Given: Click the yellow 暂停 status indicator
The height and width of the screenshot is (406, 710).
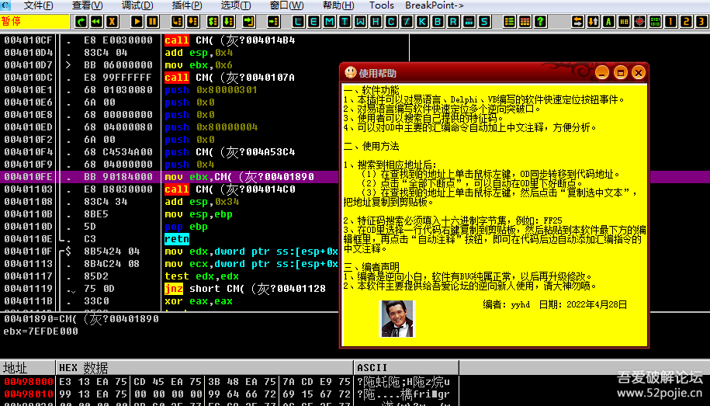Looking at the screenshot, I should (35, 21).
